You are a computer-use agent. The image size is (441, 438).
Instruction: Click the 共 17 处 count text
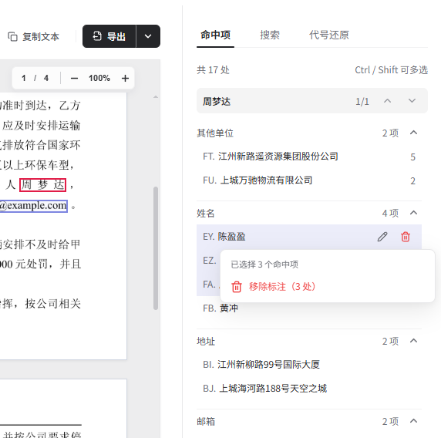coord(214,69)
